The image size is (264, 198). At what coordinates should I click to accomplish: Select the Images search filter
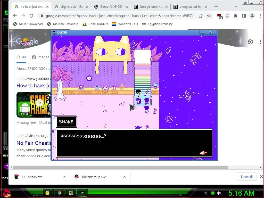pyautogui.click(x=41, y=57)
